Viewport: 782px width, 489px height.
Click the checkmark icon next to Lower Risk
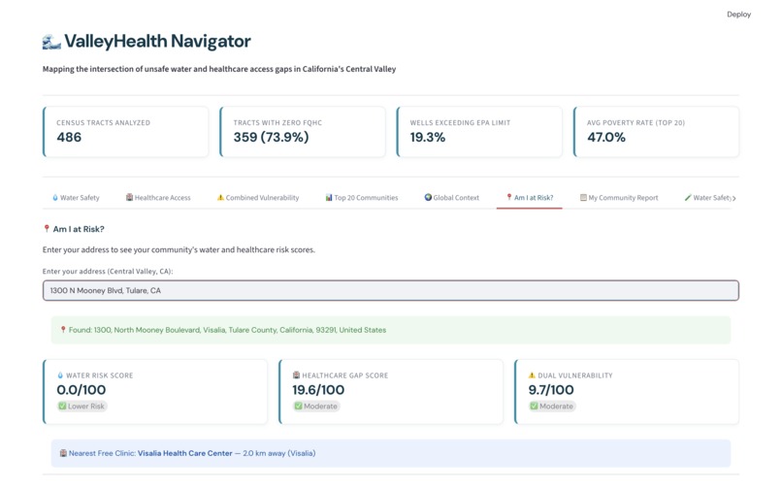(x=62, y=407)
